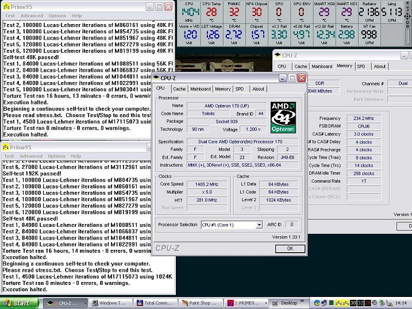Click the HTT value 281.0 MHz

tap(207, 200)
